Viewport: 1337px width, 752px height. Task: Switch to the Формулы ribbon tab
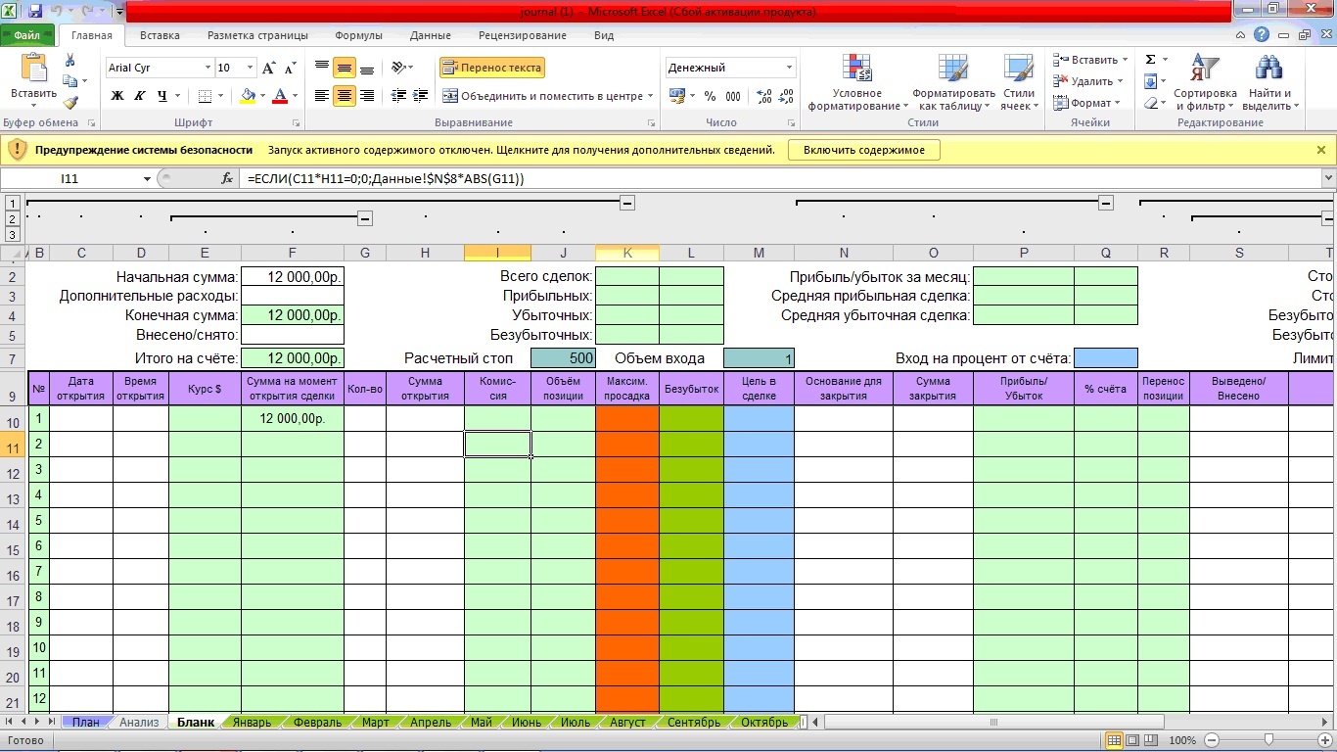pyautogui.click(x=358, y=35)
